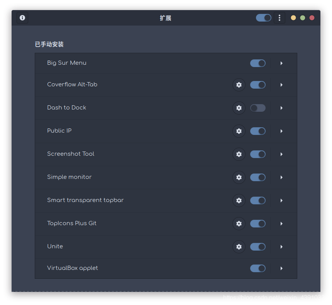Image resolution: width=332 pixels, height=305 pixels.
Task: Open Dash to Dock settings gear
Action: tap(239, 108)
